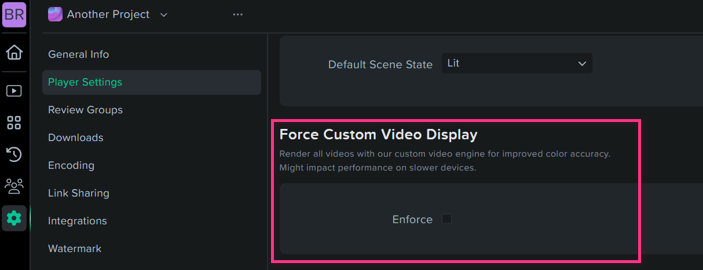This screenshot has width=703, height=270.
Task: Enable the Enforce checkbox
Action: point(446,219)
